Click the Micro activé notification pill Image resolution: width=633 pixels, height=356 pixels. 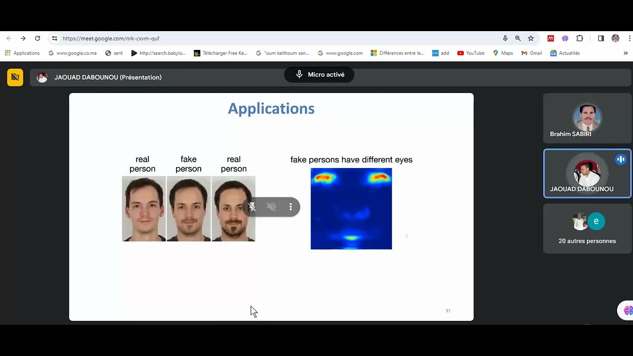point(319,75)
